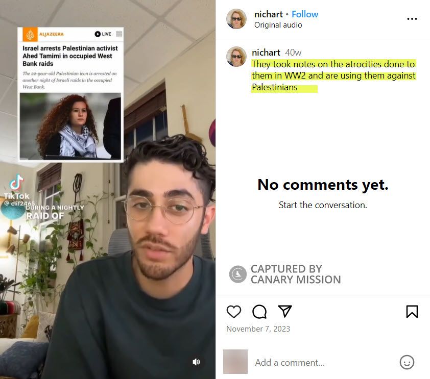Share post with paper plane icon
The height and width of the screenshot is (379, 430).
[284, 311]
